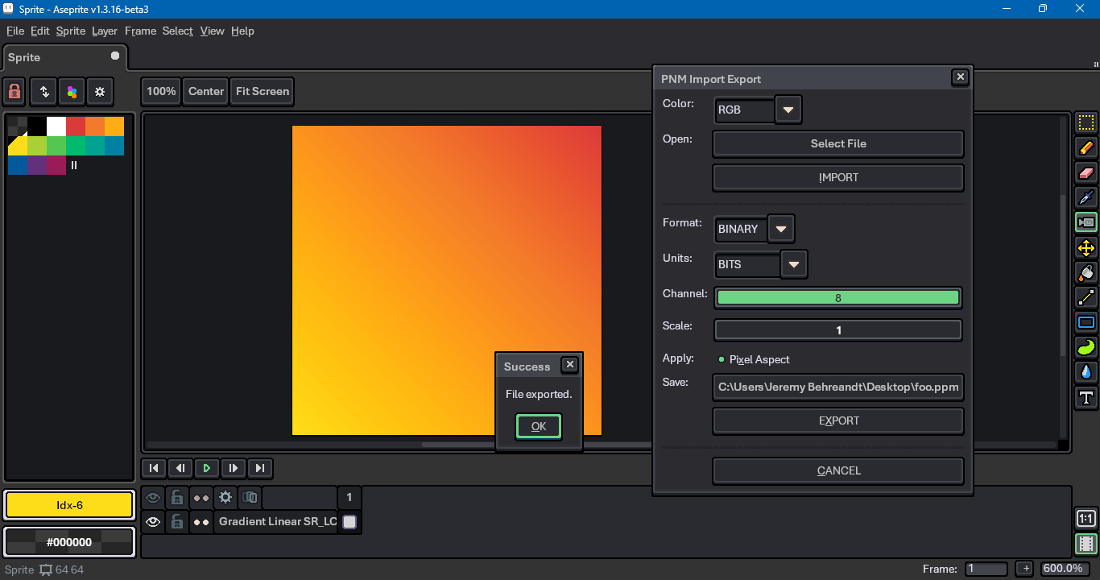The image size is (1100, 580).
Task: Toggle lock on Gradient Linear layer
Action: 177,522
